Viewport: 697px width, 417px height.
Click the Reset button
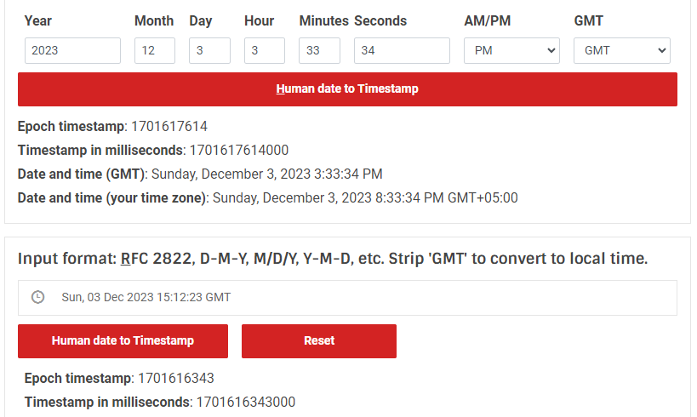pyautogui.click(x=319, y=341)
